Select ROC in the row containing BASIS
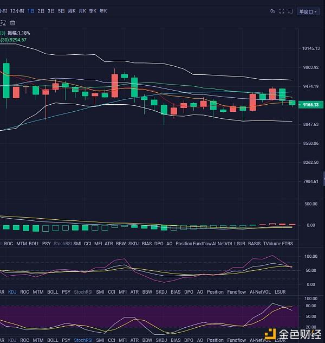 (9, 244)
